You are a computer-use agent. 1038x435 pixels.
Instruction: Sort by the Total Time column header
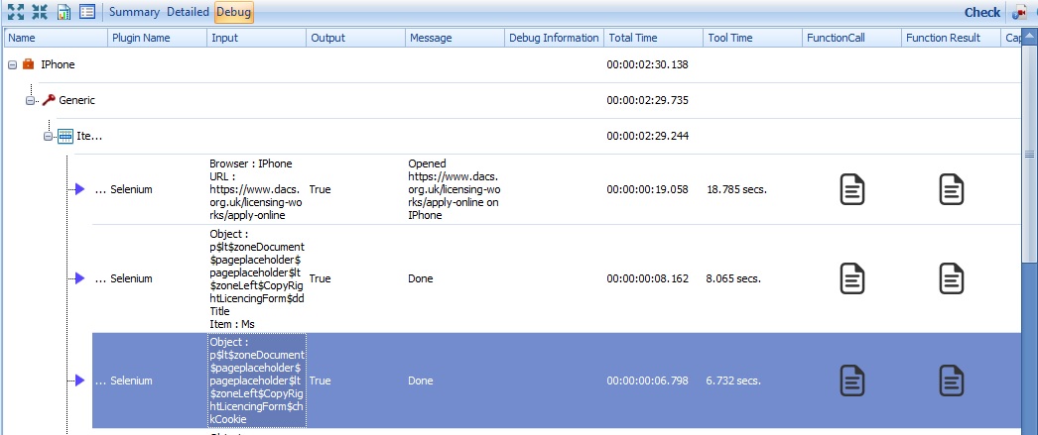tap(654, 38)
